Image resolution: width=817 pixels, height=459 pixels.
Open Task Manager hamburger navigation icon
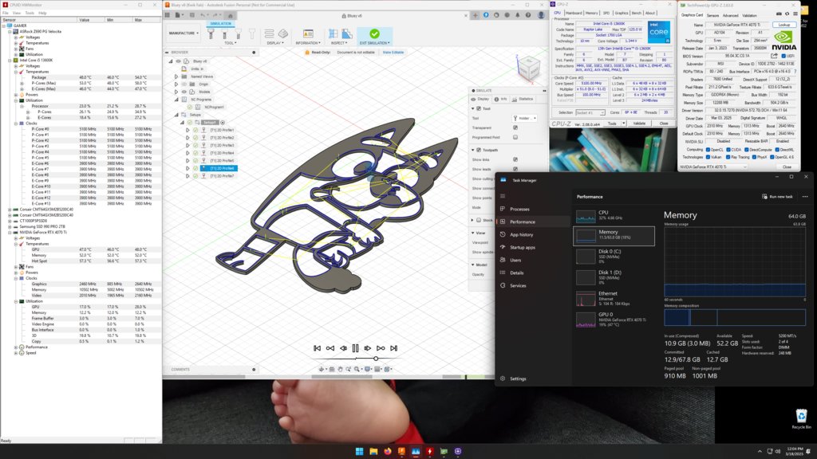[x=503, y=196]
